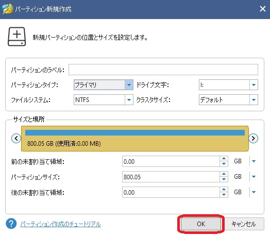The height and width of the screenshot is (236, 270).
Task: Open the ドライブ文字 dropdown showing I:
Action: click(228, 85)
